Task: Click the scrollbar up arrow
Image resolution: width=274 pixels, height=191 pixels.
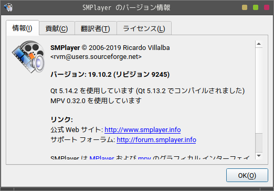Action: click(259, 44)
